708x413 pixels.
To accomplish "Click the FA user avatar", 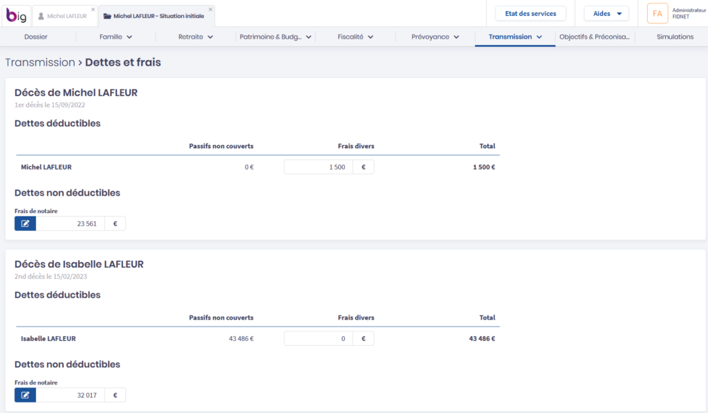I will pos(657,13).
